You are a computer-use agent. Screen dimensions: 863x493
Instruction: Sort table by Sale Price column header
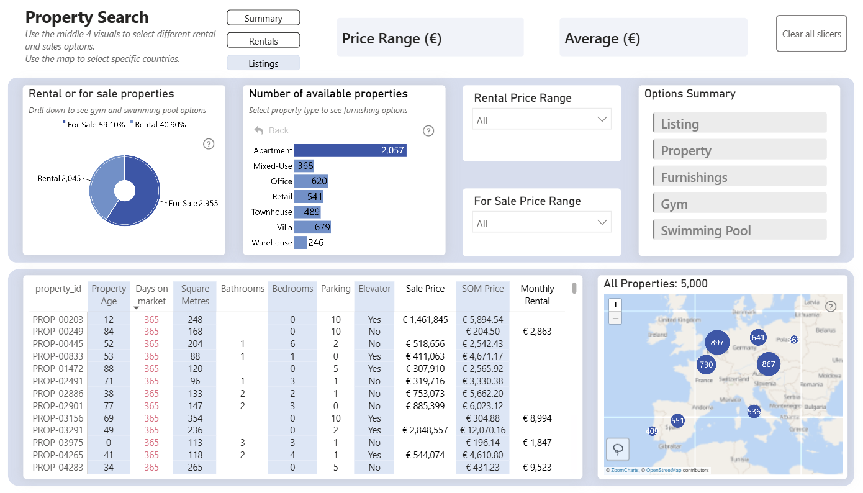(425, 288)
